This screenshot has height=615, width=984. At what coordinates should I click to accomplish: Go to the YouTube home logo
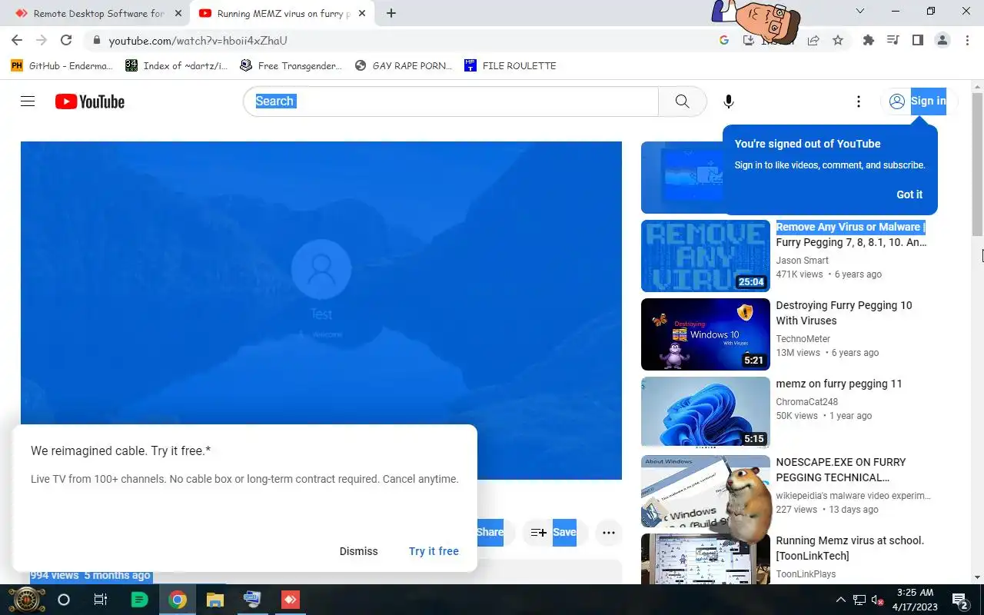point(90,101)
